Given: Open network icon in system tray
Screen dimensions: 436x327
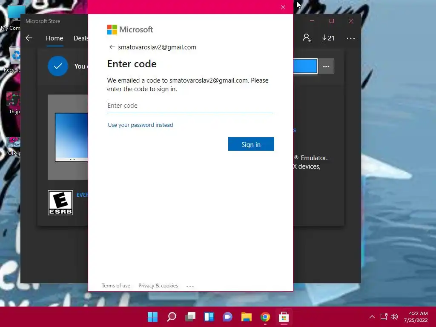Looking at the screenshot, I should (x=384, y=317).
